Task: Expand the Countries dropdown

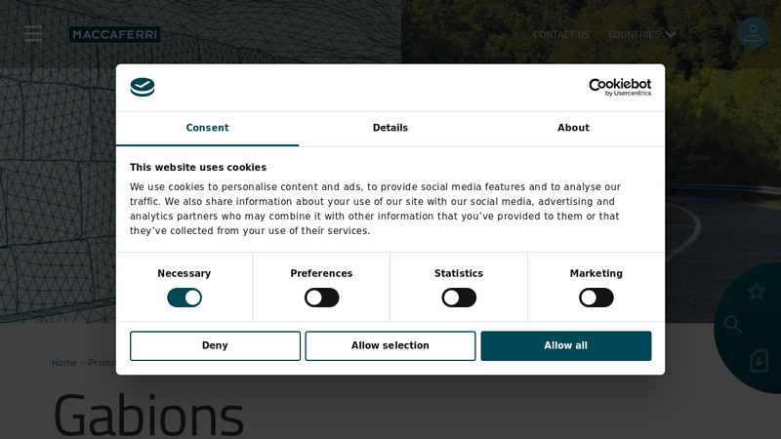Action: (x=641, y=34)
